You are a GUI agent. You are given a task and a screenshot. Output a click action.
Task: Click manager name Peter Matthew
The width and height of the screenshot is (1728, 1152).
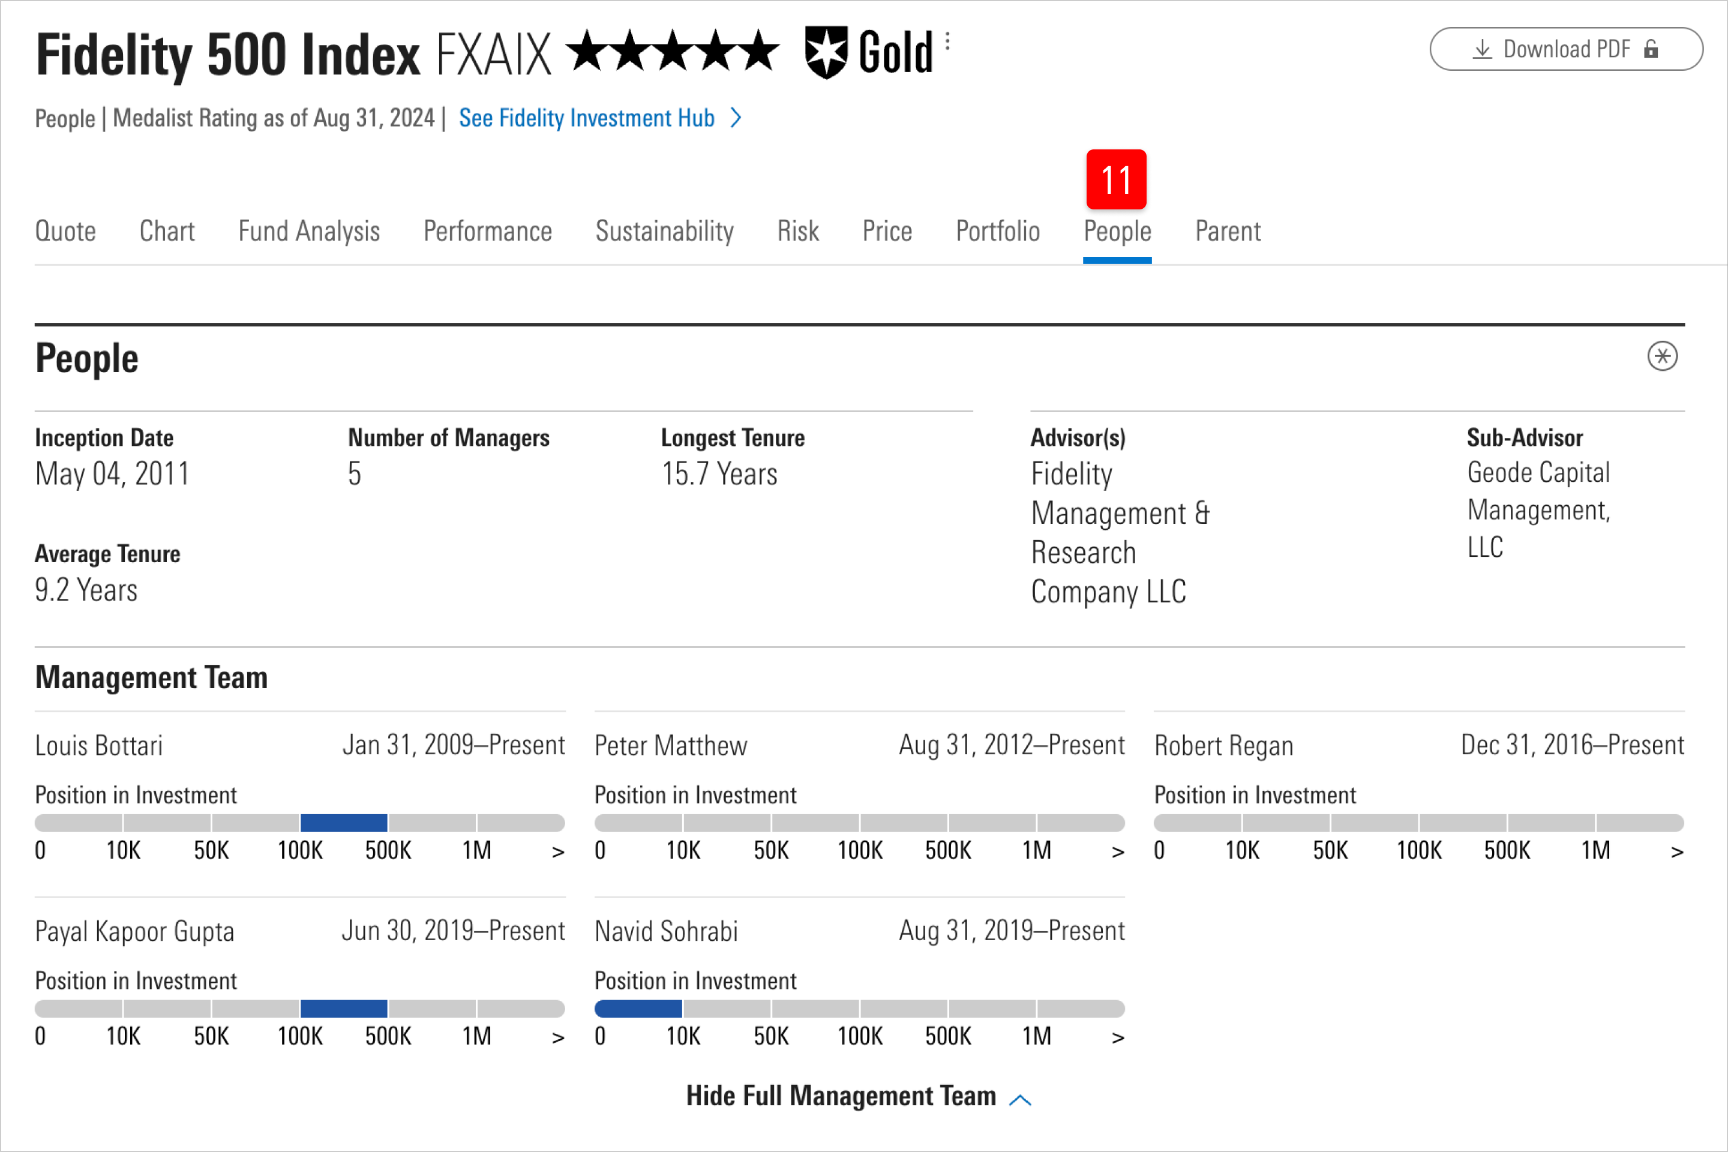pyautogui.click(x=671, y=746)
